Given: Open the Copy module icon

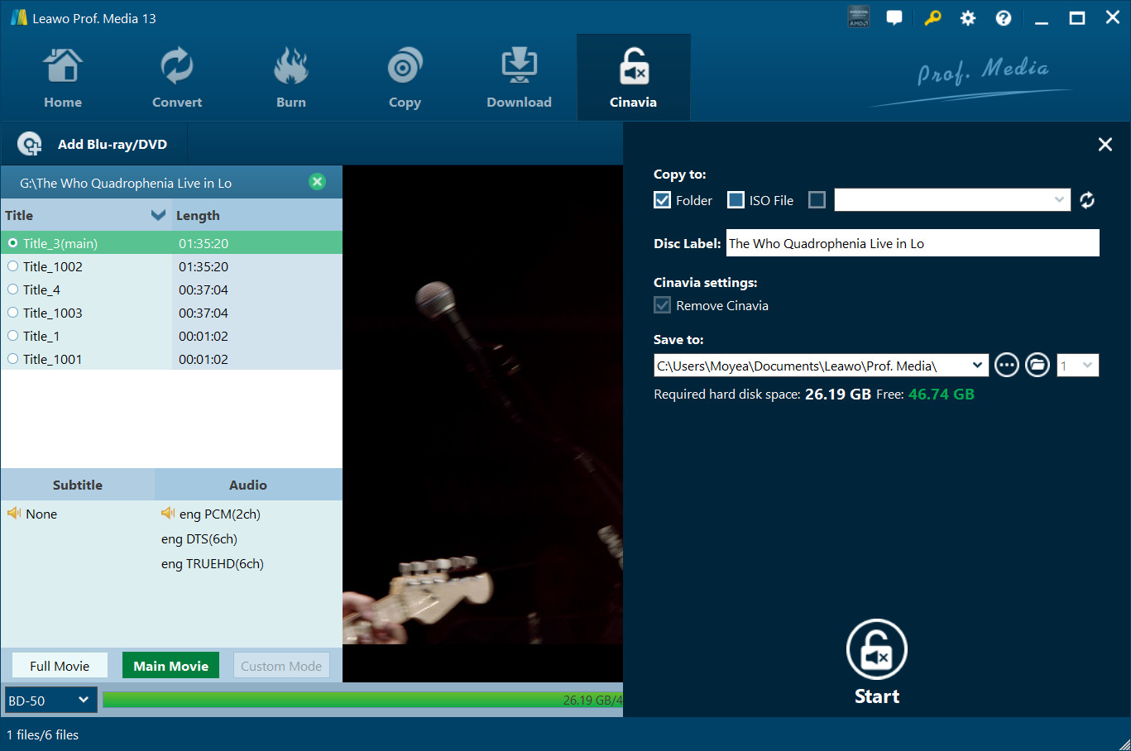Looking at the screenshot, I should tap(405, 67).
